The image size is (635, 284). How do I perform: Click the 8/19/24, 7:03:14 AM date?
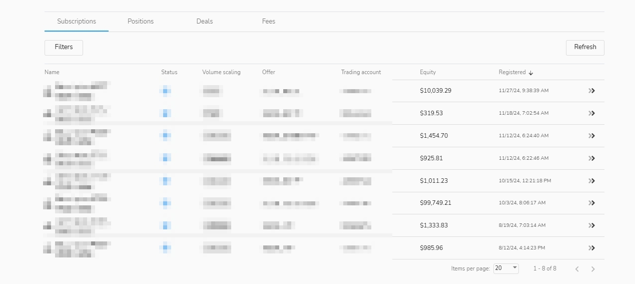click(x=522, y=225)
